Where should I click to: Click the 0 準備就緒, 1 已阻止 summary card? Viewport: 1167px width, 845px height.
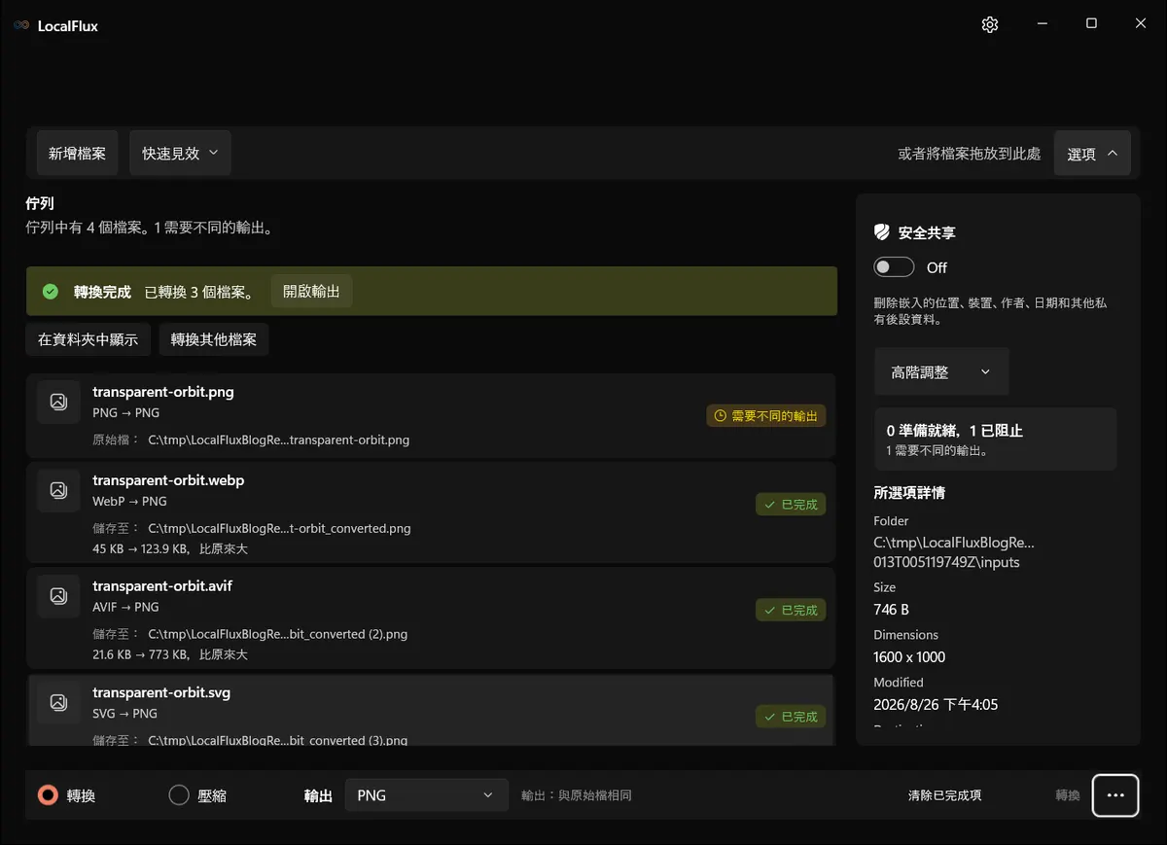pyautogui.click(x=995, y=439)
